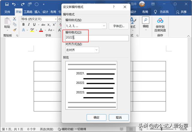
Task: Switch to print layout view icon
Action: (x=131, y=129)
